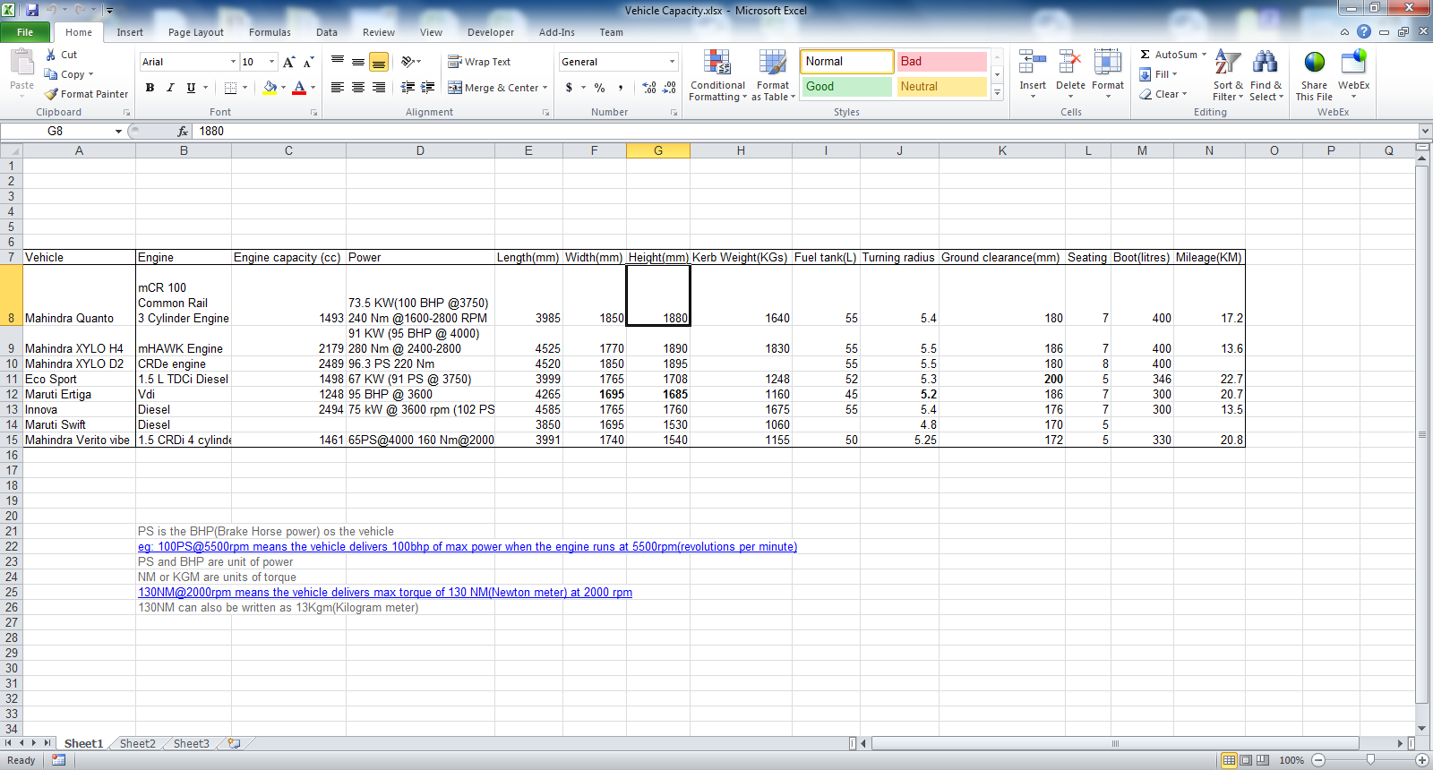Open the Insert Function fx button
1433x770 pixels.
[x=183, y=131]
